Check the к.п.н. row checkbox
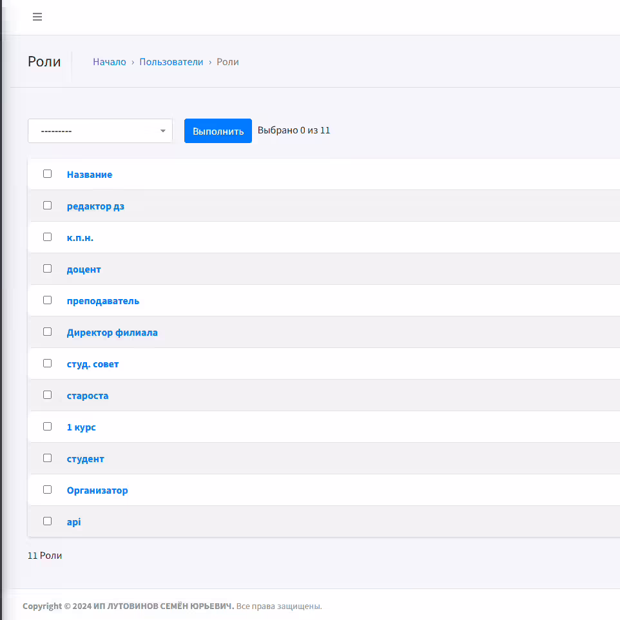Image resolution: width=620 pixels, height=620 pixels. pyautogui.click(x=48, y=237)
